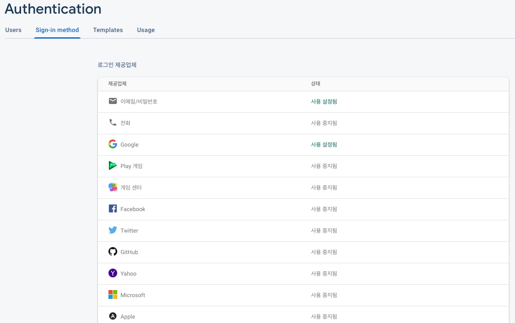Click the Play Games provider icon
This screenshot has height=323, width=515.
[x=113, y=166]
